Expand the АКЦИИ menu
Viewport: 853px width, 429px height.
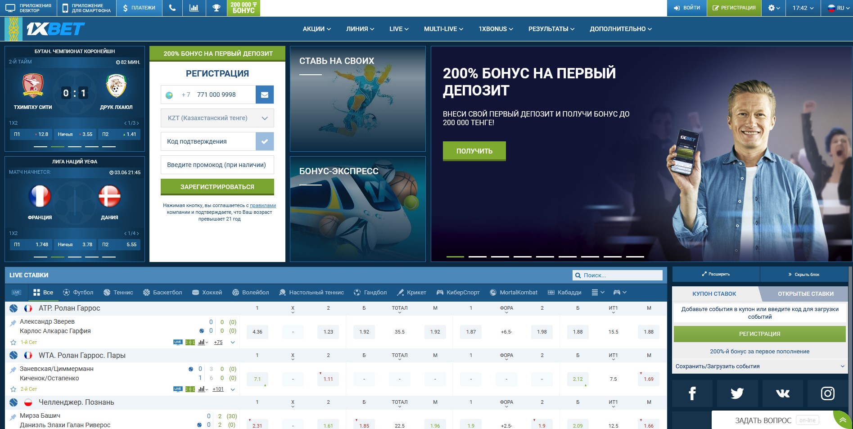click(x=316, y=29)
